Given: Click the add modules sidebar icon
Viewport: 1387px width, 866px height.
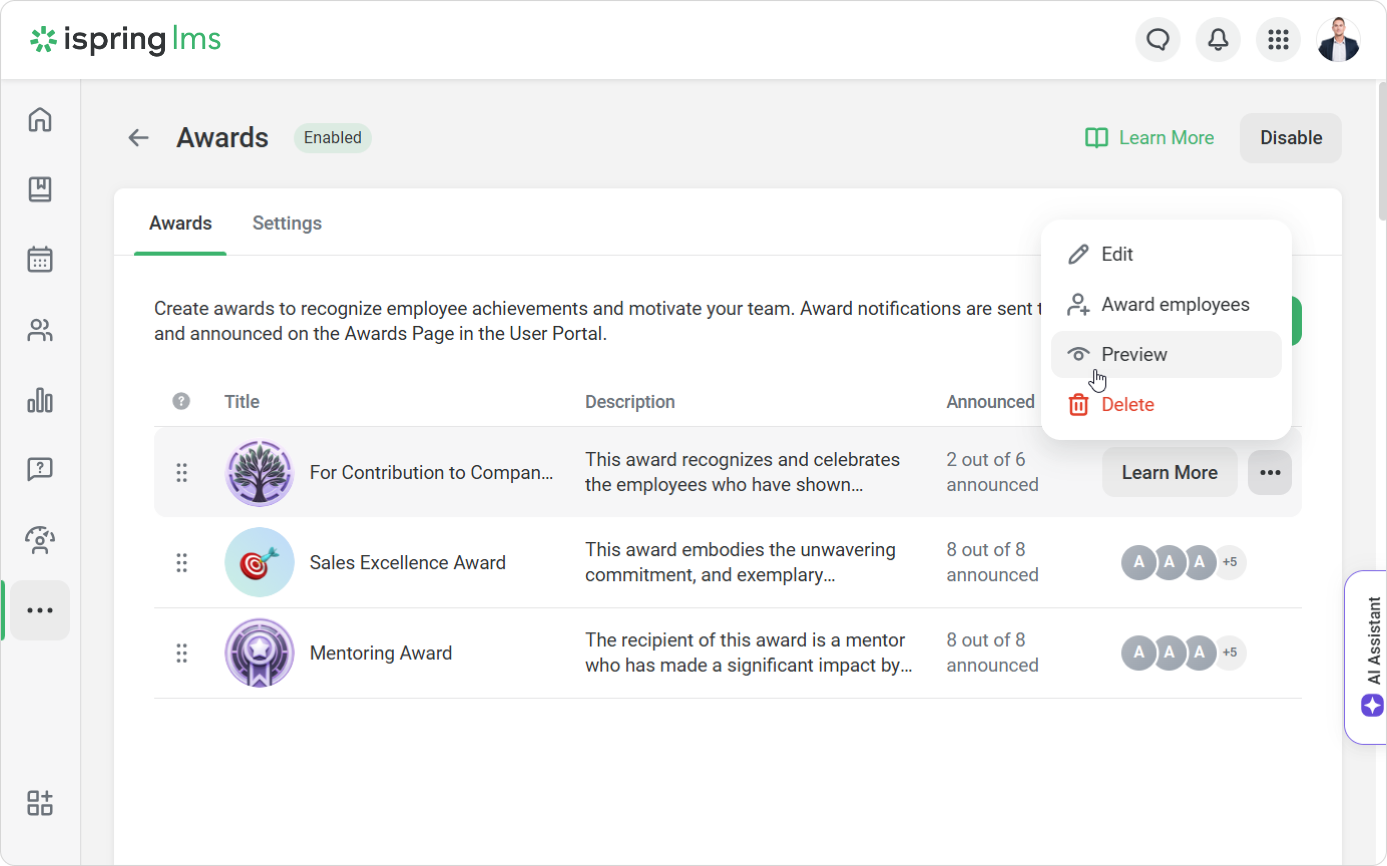Looking at the screenshot, I should pyautogui.click(x=40, y=802).
